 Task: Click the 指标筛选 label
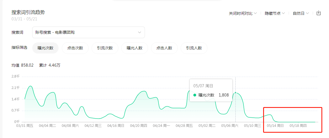(x=19, y=48)
